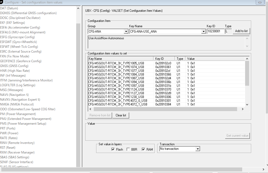This screenshot has width=268, height=173.
Task: Open FXN (Fix Now Mode)
Action: tap(15, 56)
